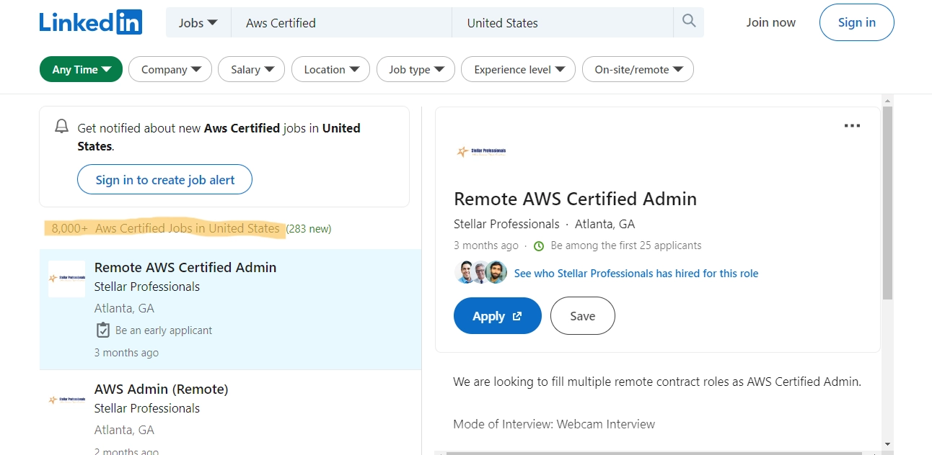Click the United States location search field
The image size is (932, 455).
coord(562,22)
